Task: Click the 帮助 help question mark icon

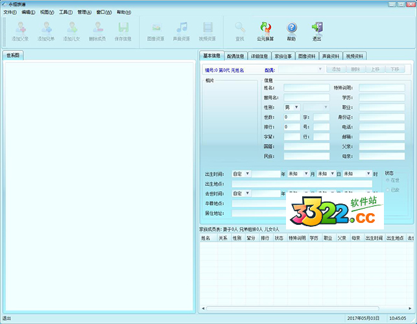Action: (291, 30)
